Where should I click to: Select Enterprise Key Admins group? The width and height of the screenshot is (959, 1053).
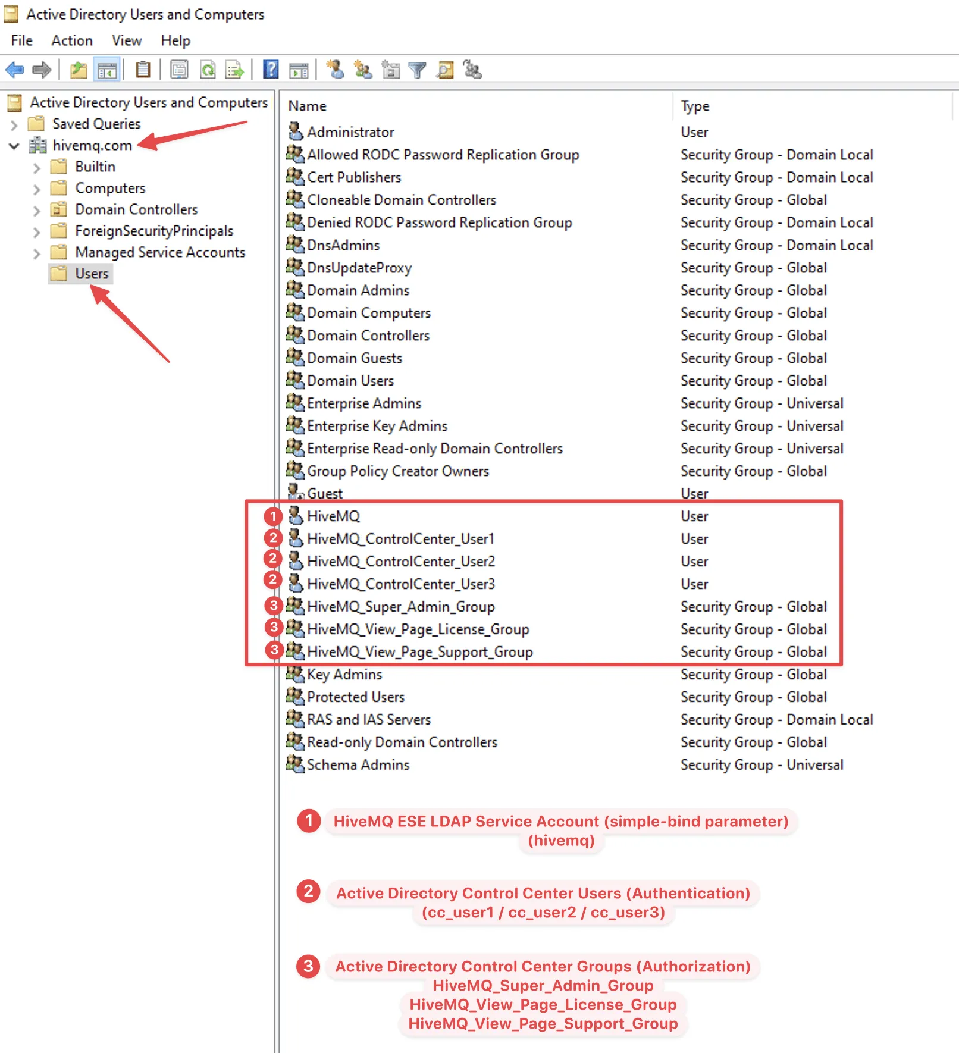(377, 425)
